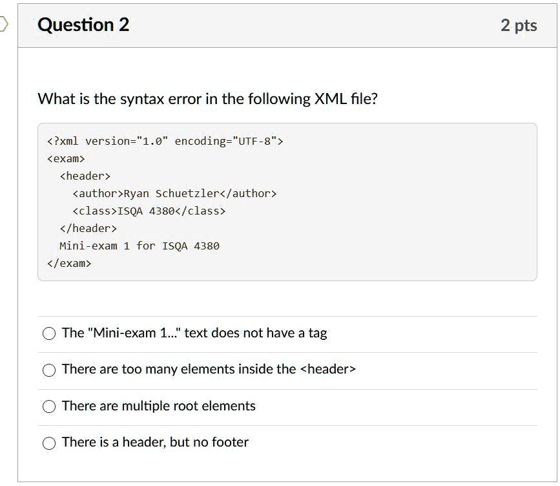Screen dimensions: 560x486
Task: Select the "Mini-exam 1..." text has no tag option
Action: coord(50,333)
